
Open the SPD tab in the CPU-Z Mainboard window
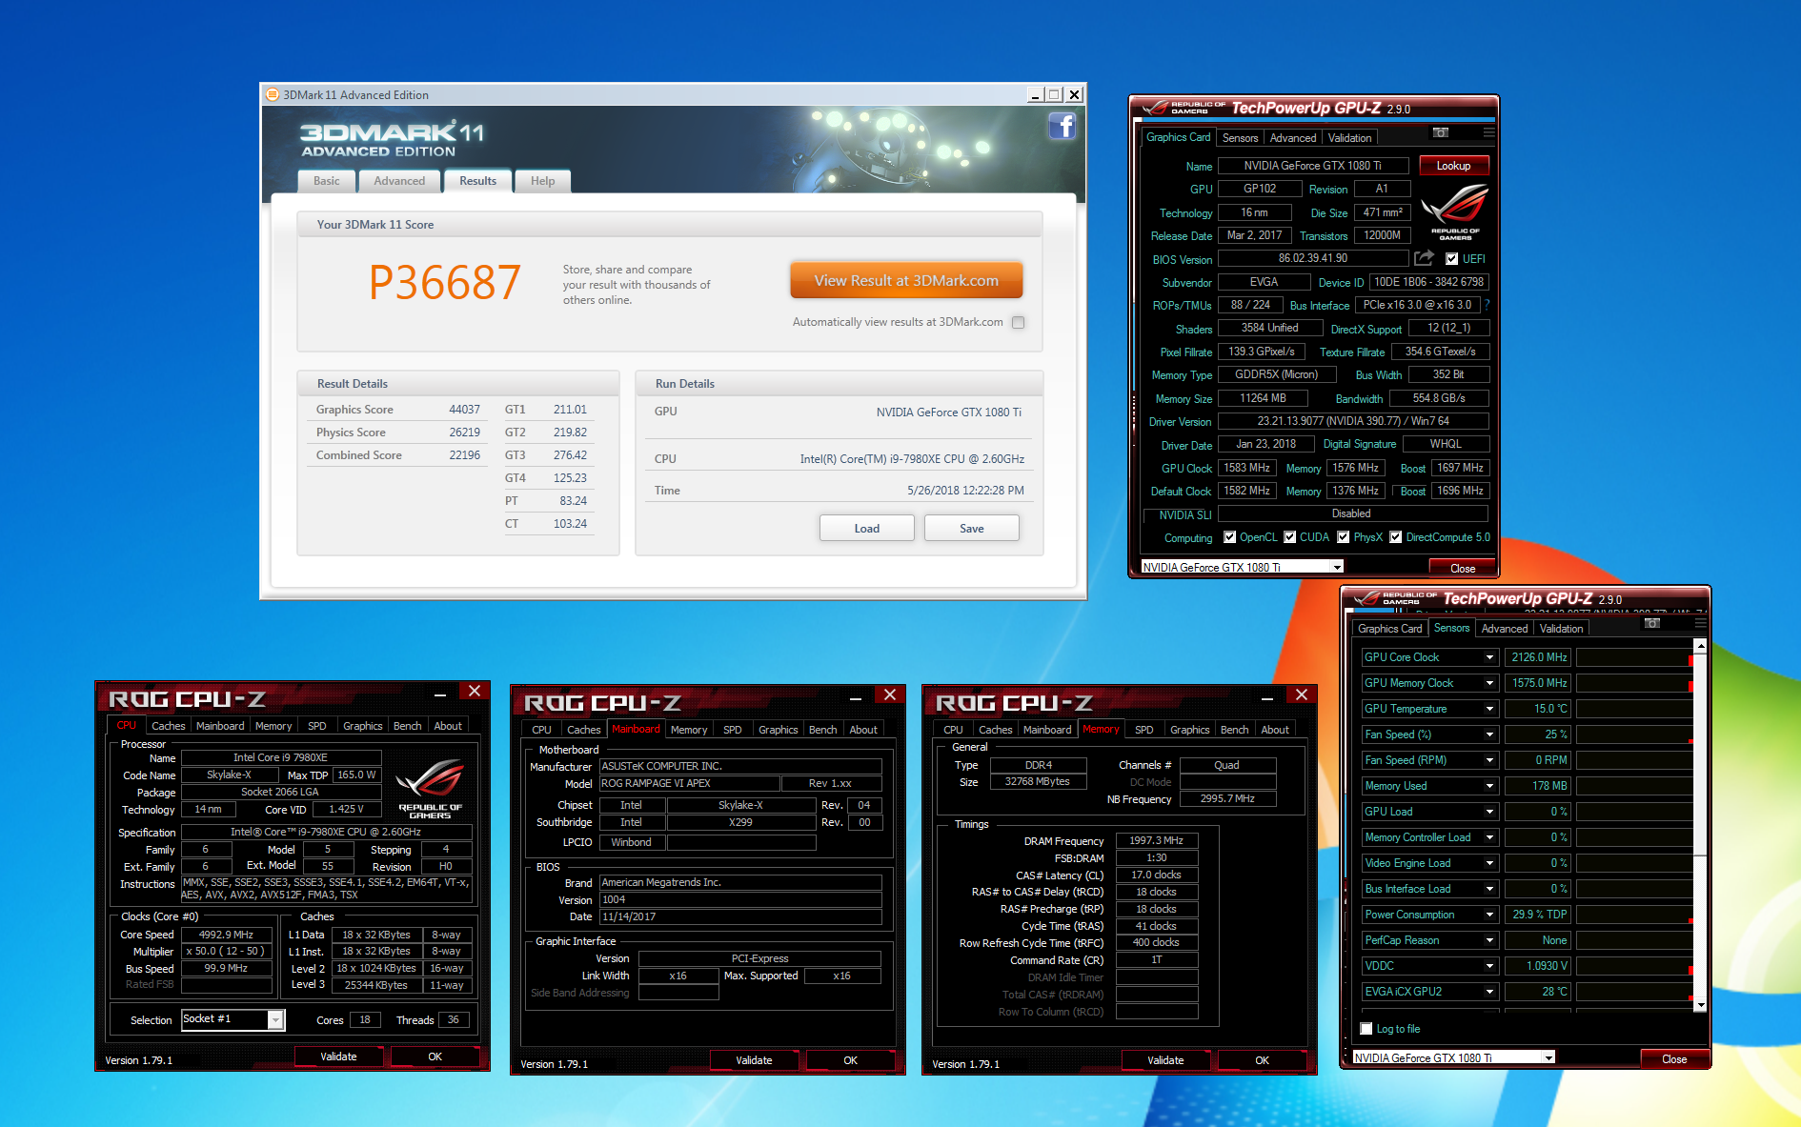[732, 730]
